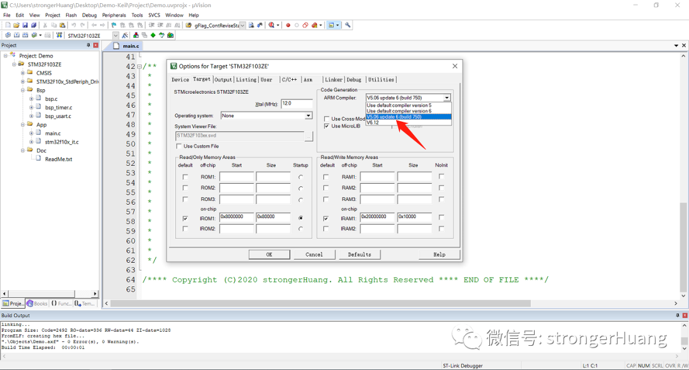The image size is (689, 370).
Task: Click the Manage Run-Time Environment green diamond icon
Action: point(153,35)
